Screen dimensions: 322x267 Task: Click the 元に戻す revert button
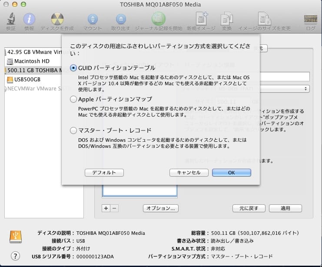coord(249,208)
